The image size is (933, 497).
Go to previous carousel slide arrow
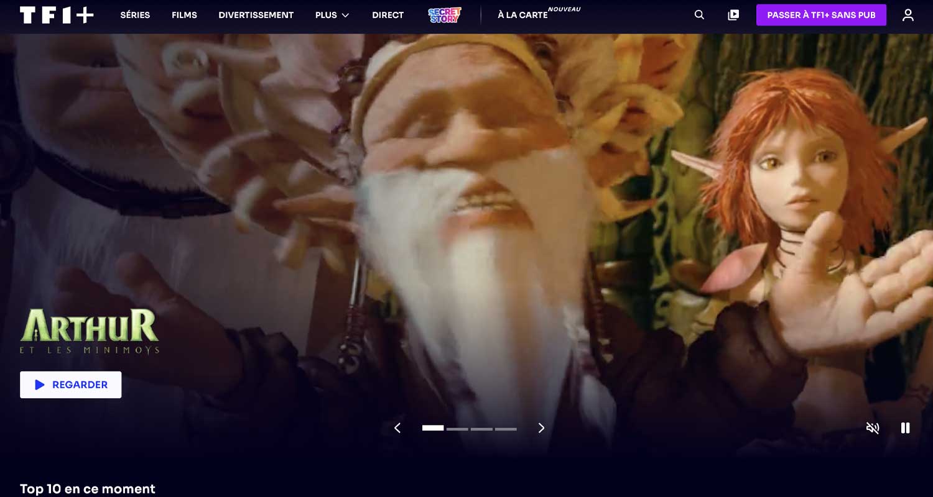pos(397,428)
